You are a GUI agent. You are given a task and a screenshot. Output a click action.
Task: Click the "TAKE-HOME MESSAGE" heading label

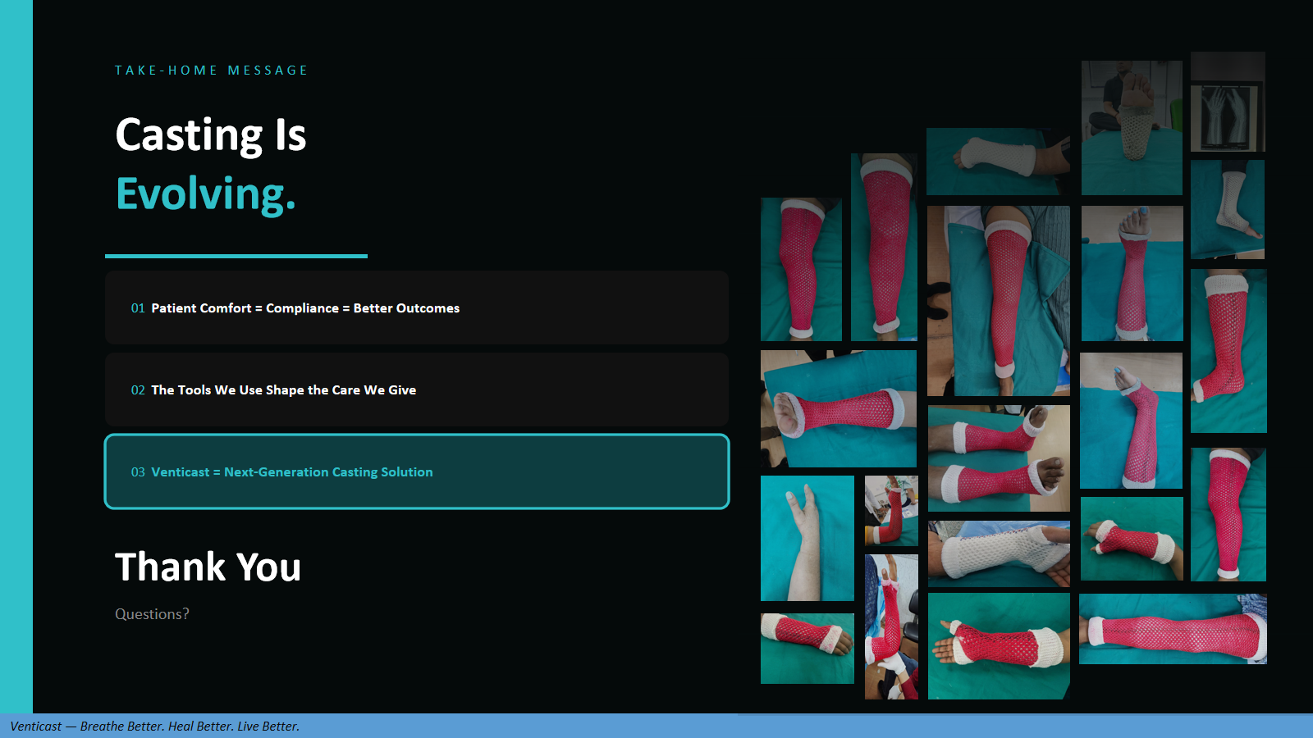click(211, 71)
